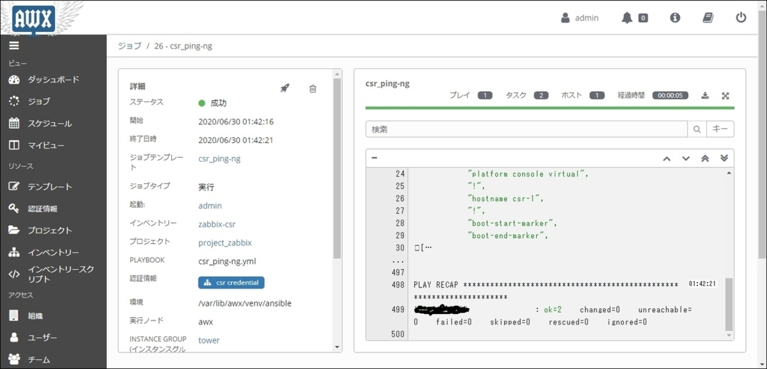Viewport: 767px width, 369px height.
Task: Click the タスク count badge
Action: (x=541, y=95)
